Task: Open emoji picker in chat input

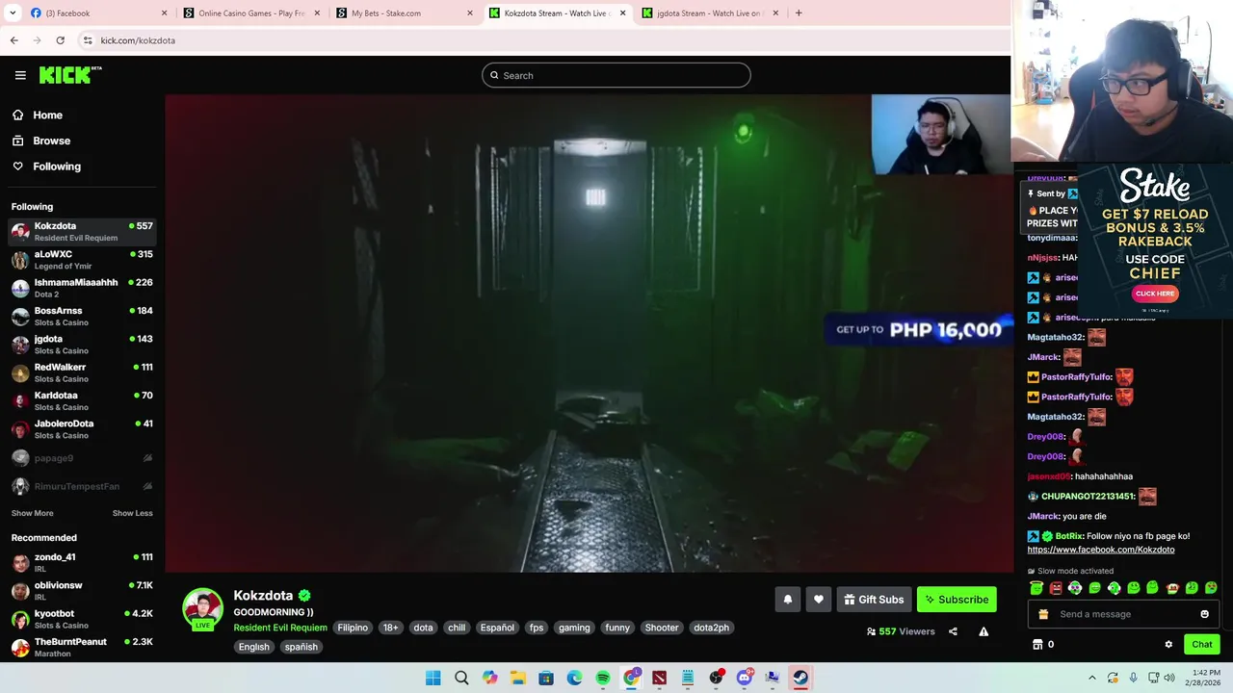Action: click(1204, 614)
